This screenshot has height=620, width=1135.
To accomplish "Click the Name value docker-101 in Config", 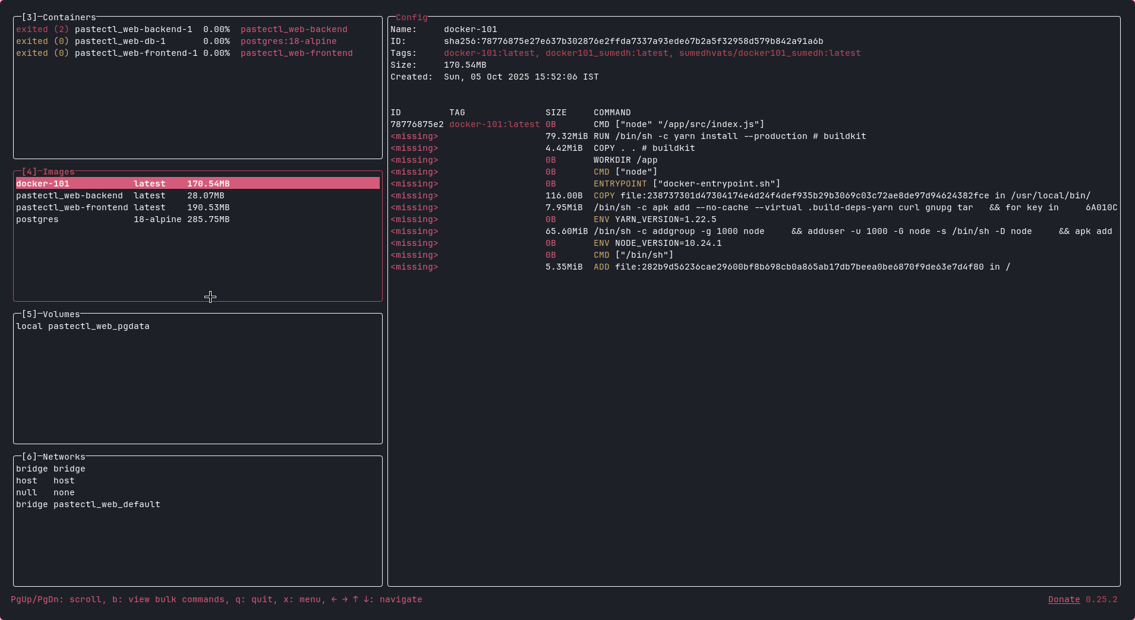I will pos(470,29).
